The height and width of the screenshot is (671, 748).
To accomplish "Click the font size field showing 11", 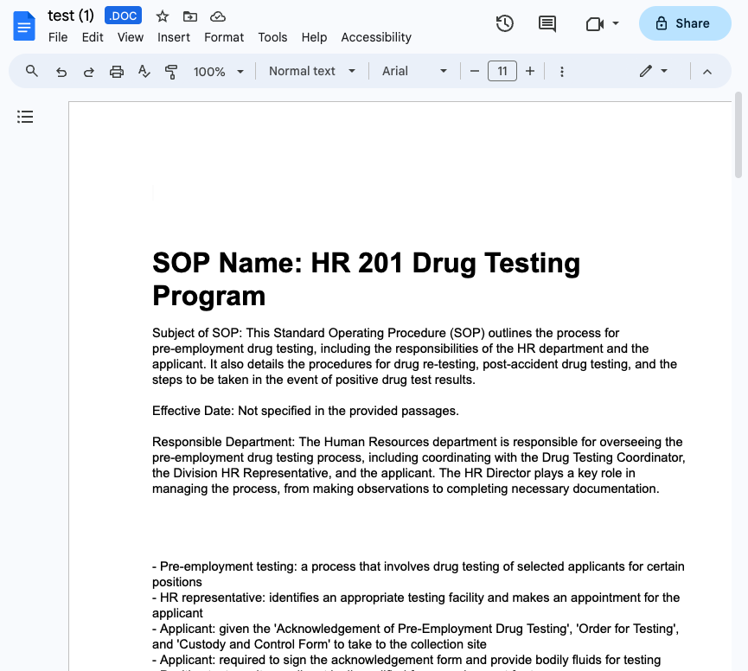I will pyautogui.click(x=502, y=71).
